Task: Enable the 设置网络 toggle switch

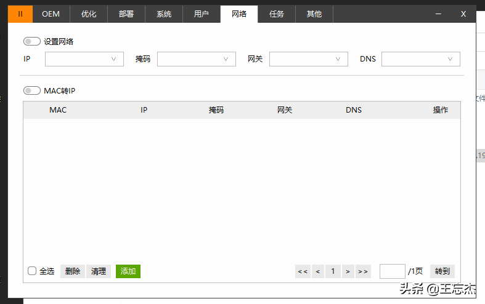Action: [32, 41]
